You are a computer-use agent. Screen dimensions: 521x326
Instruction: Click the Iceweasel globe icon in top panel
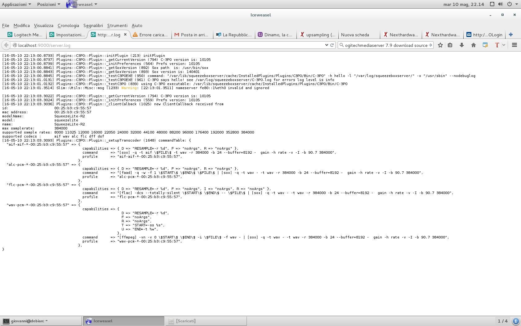[71, 4]
